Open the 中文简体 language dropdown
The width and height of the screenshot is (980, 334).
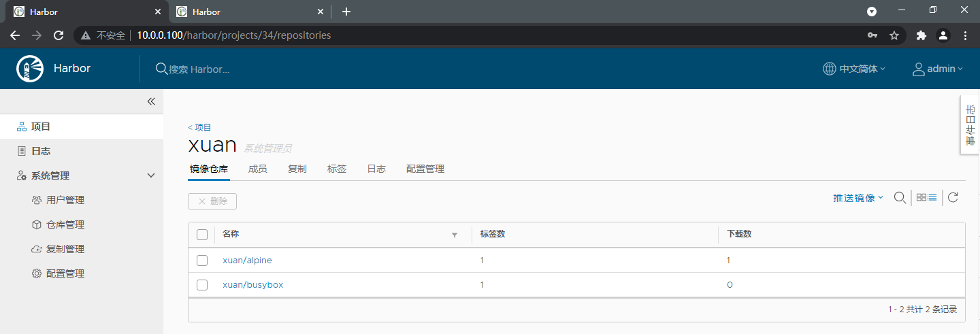pos(854,69)
